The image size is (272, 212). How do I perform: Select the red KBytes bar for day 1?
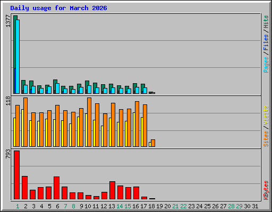pyautogui.click(x=16, y=175)
